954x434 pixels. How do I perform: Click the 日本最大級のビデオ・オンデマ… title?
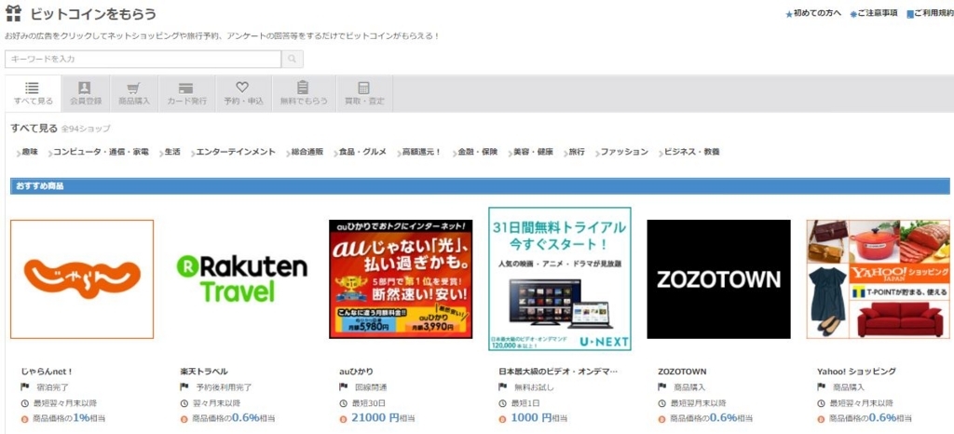(x=558, y=372)
